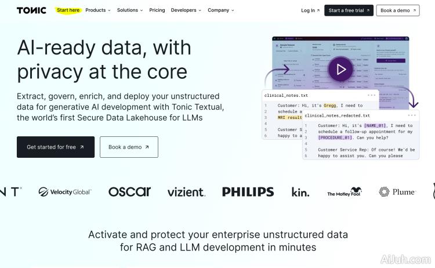Click the Oscar company logo
The image size is (435, 268).
point(129,192)
